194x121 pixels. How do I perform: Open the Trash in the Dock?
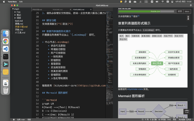[5, 90]
